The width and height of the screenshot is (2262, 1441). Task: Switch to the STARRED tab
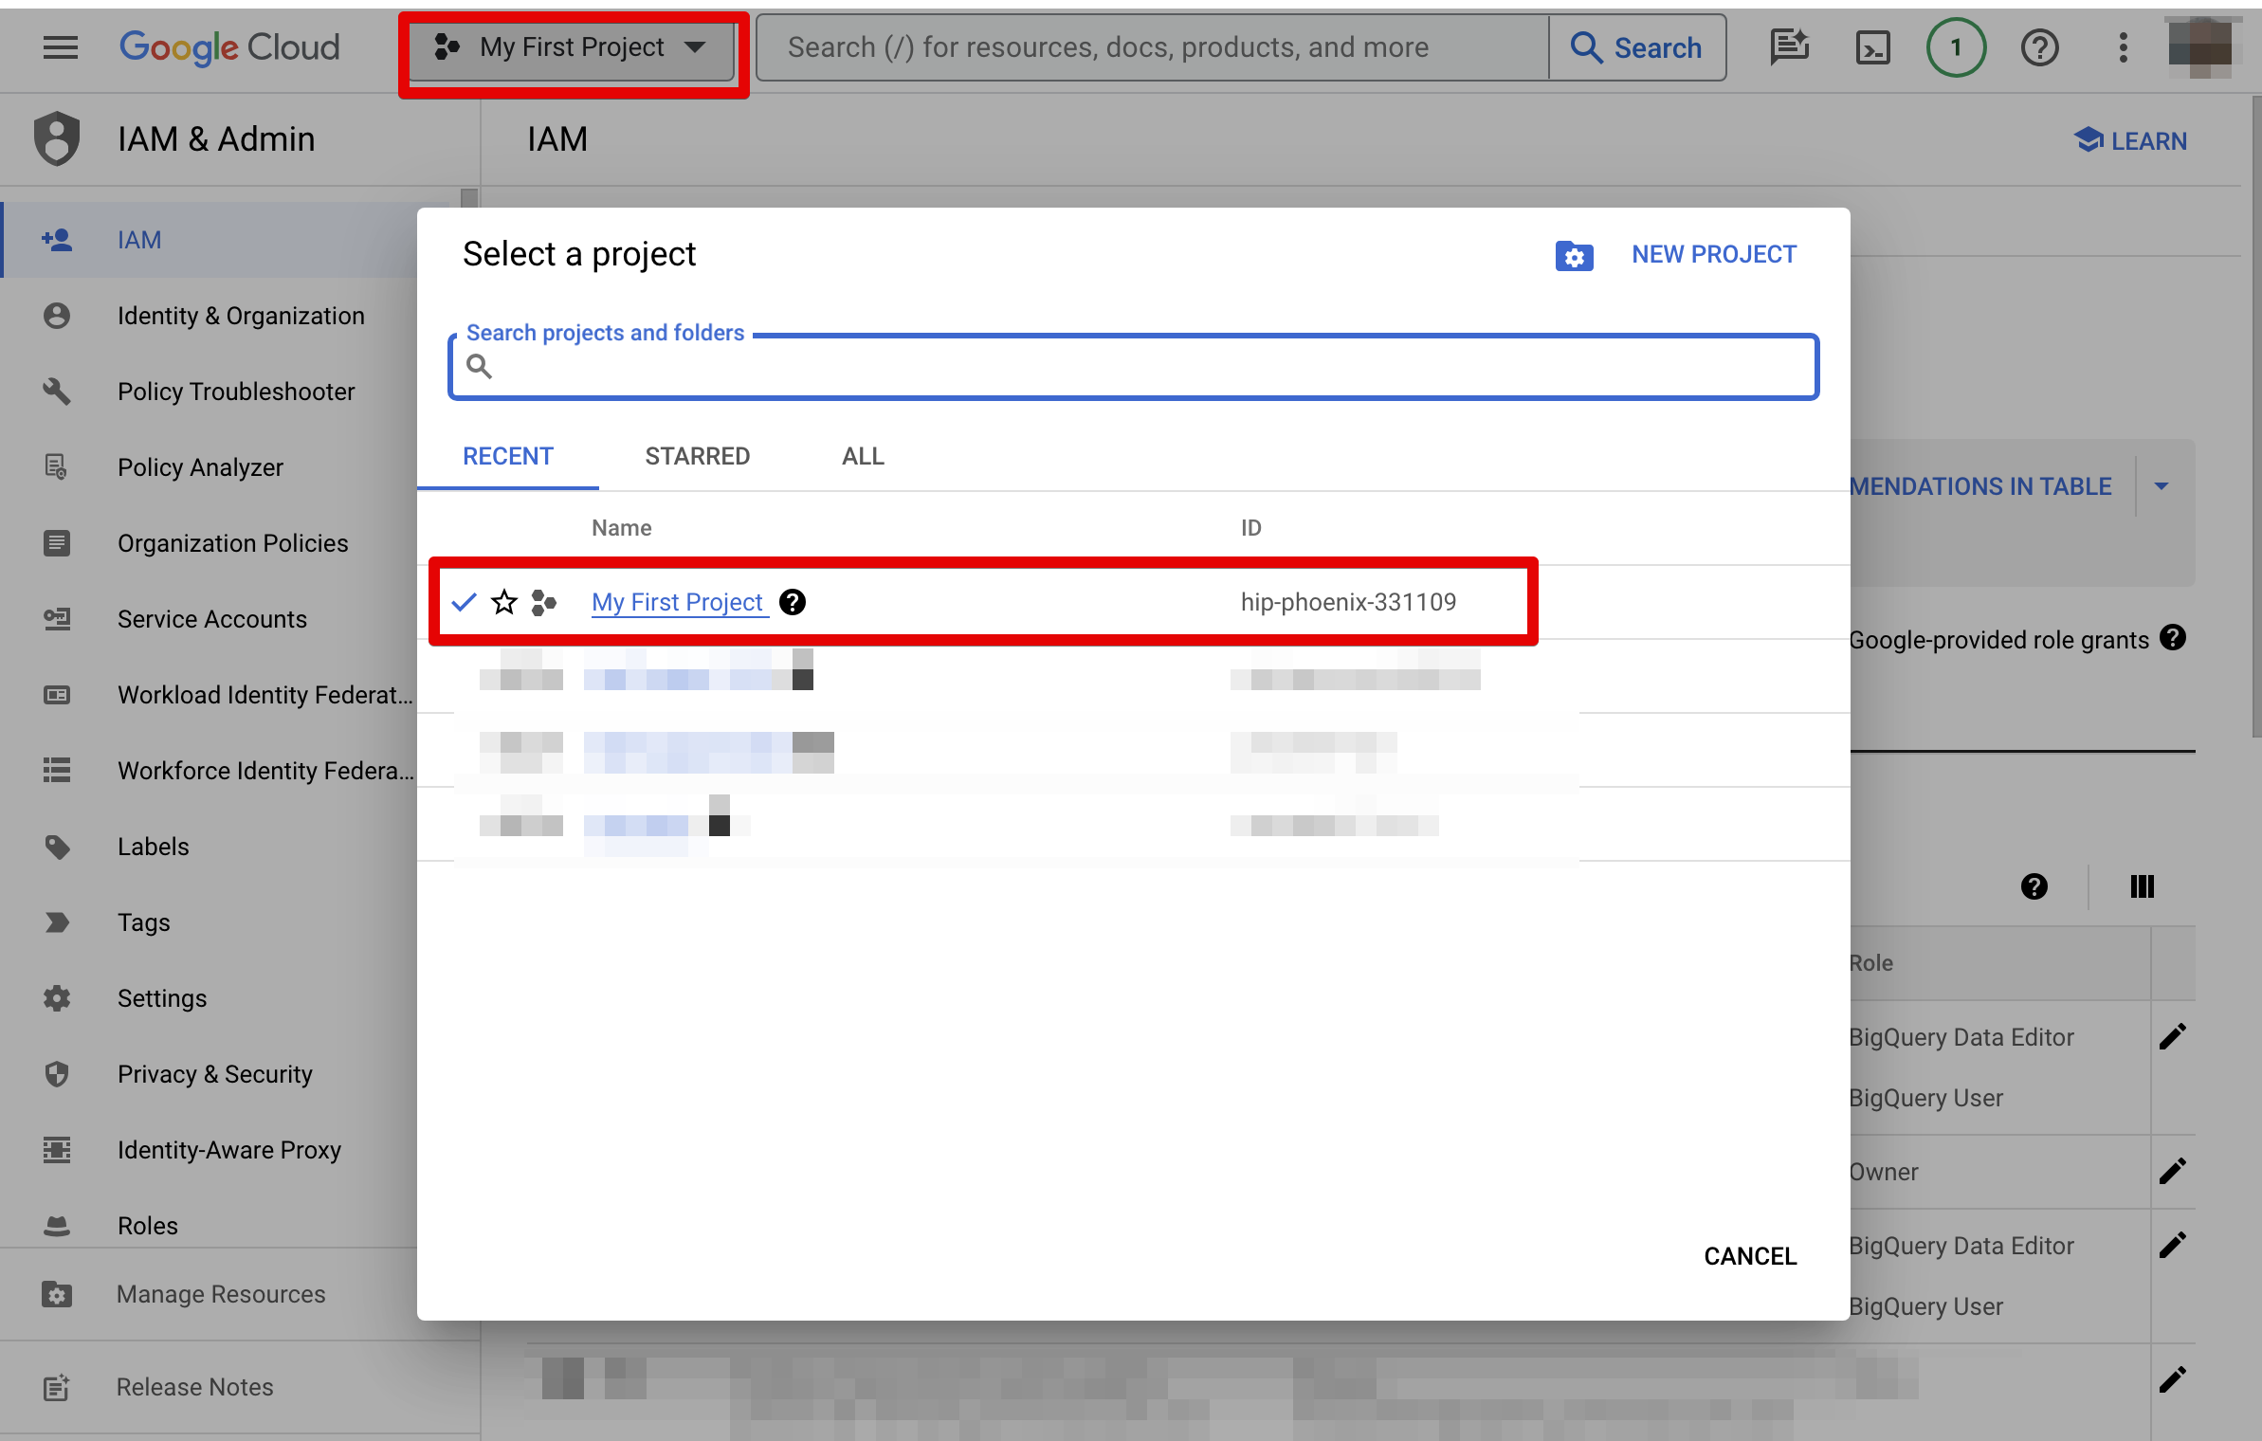(697, 456)
